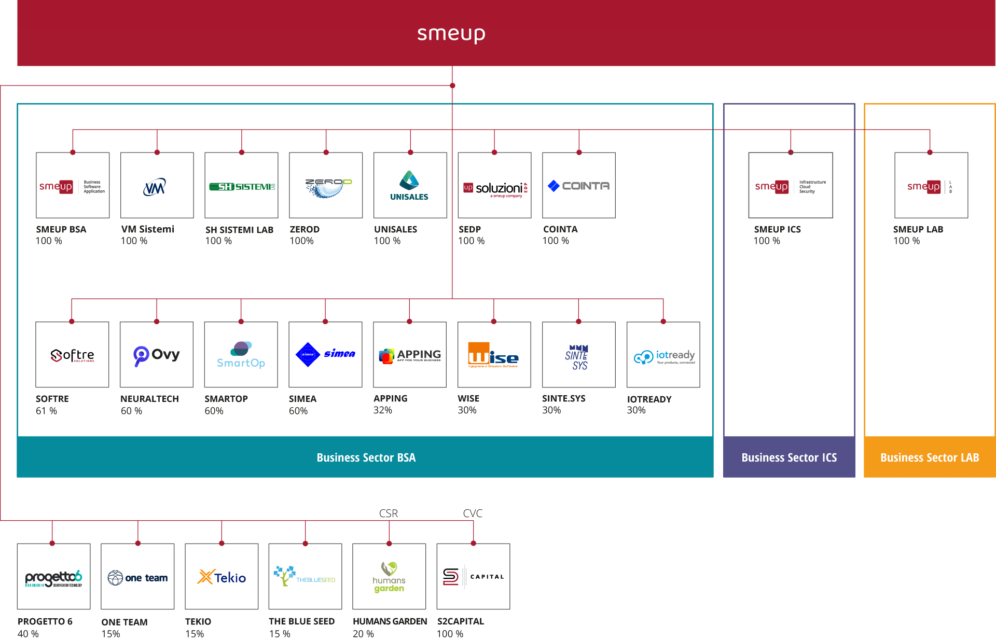The width and height of the screenshot is (996, 640).
Task: Open the SmartOp logo
Action: (241, 355)
